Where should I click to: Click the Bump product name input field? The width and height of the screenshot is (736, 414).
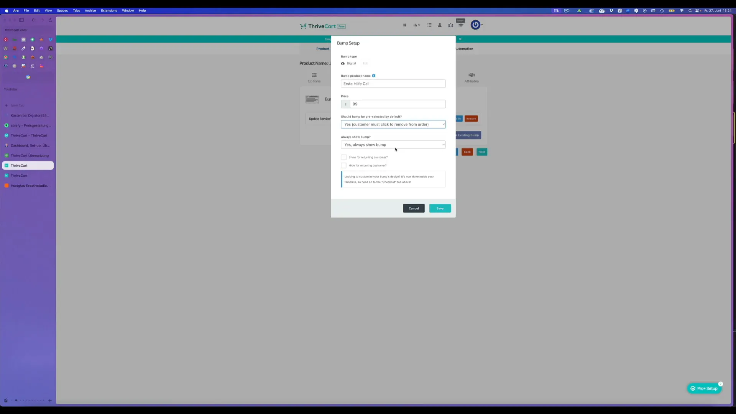pyautogui.click(x=393, y=84)
